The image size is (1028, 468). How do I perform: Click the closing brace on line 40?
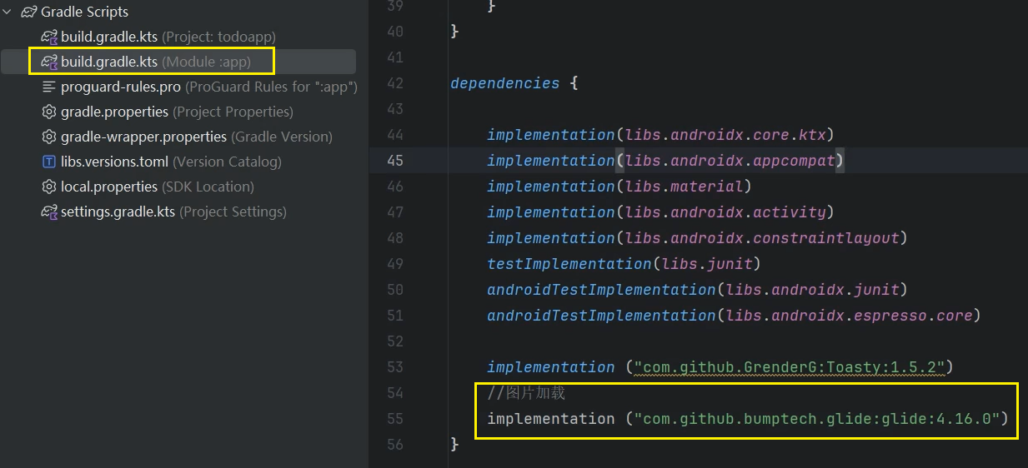tap(454, 32)
